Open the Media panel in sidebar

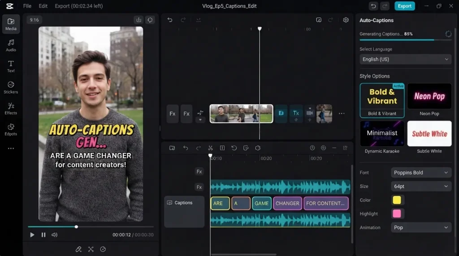tap(11, 24)
